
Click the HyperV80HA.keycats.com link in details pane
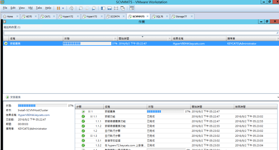34,115
